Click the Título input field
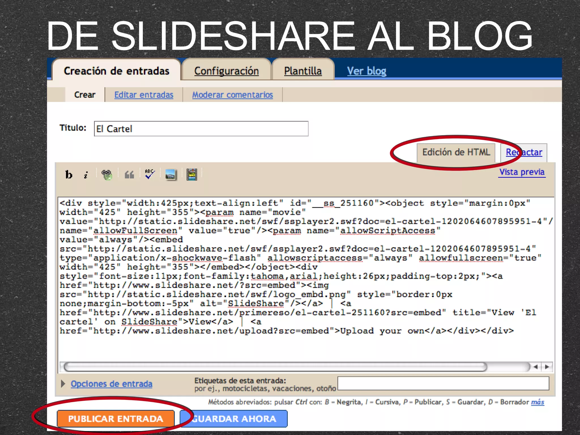Viewport: 580px width, 435px height. click(201, 129)
